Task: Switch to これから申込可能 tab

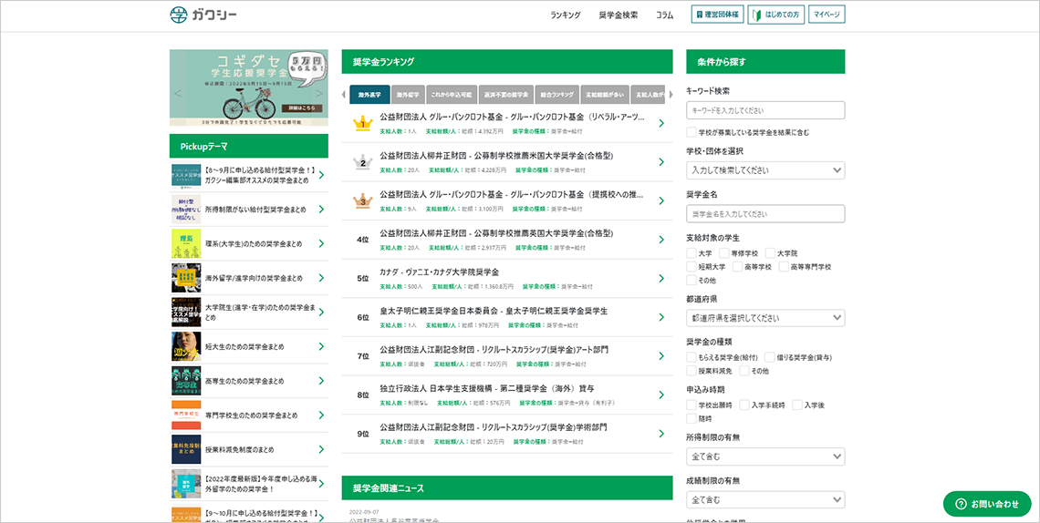Action: pyautogui.click(x=451, y=95)
